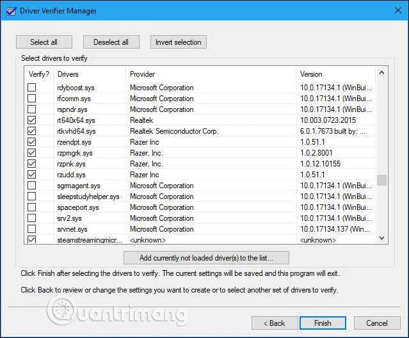Viewport: 409px width, 338px height.
Task: Click the scroll up arrow of driver list
Action: click(x=382, y=73)
